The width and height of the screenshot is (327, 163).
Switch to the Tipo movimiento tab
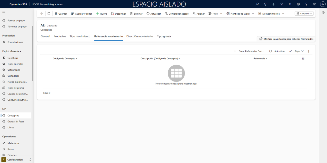tap(80, 36)
